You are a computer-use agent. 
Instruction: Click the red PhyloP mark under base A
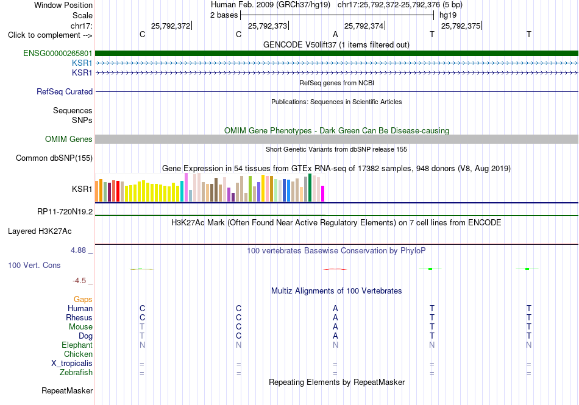click(335, 269)
